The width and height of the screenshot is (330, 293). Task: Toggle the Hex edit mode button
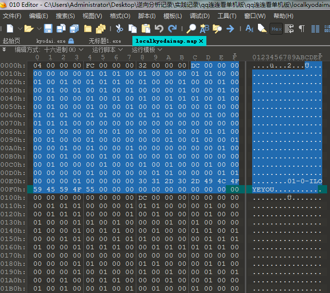(x=276, y=29)
